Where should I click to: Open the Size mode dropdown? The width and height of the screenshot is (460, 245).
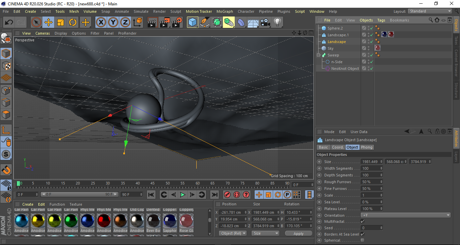(266, 233)
